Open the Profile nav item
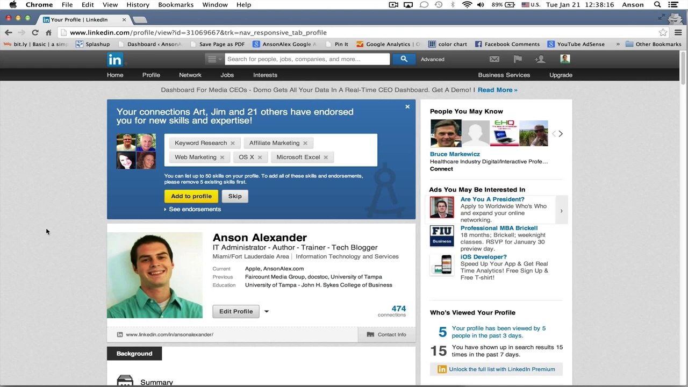 tap(151, 75)
